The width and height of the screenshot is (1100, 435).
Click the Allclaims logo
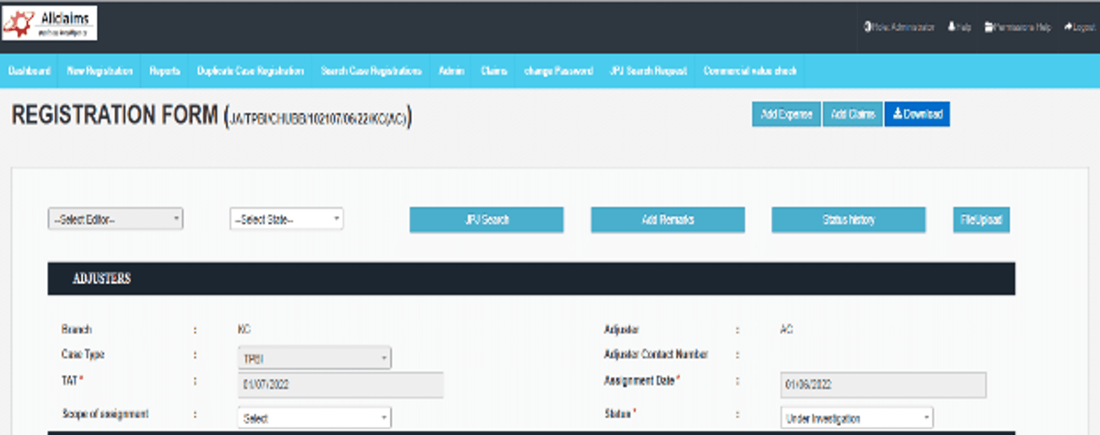50,23
